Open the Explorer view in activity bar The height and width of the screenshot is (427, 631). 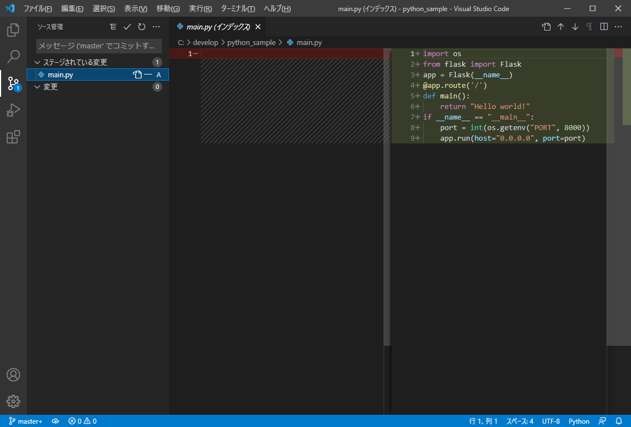point(13,30)
